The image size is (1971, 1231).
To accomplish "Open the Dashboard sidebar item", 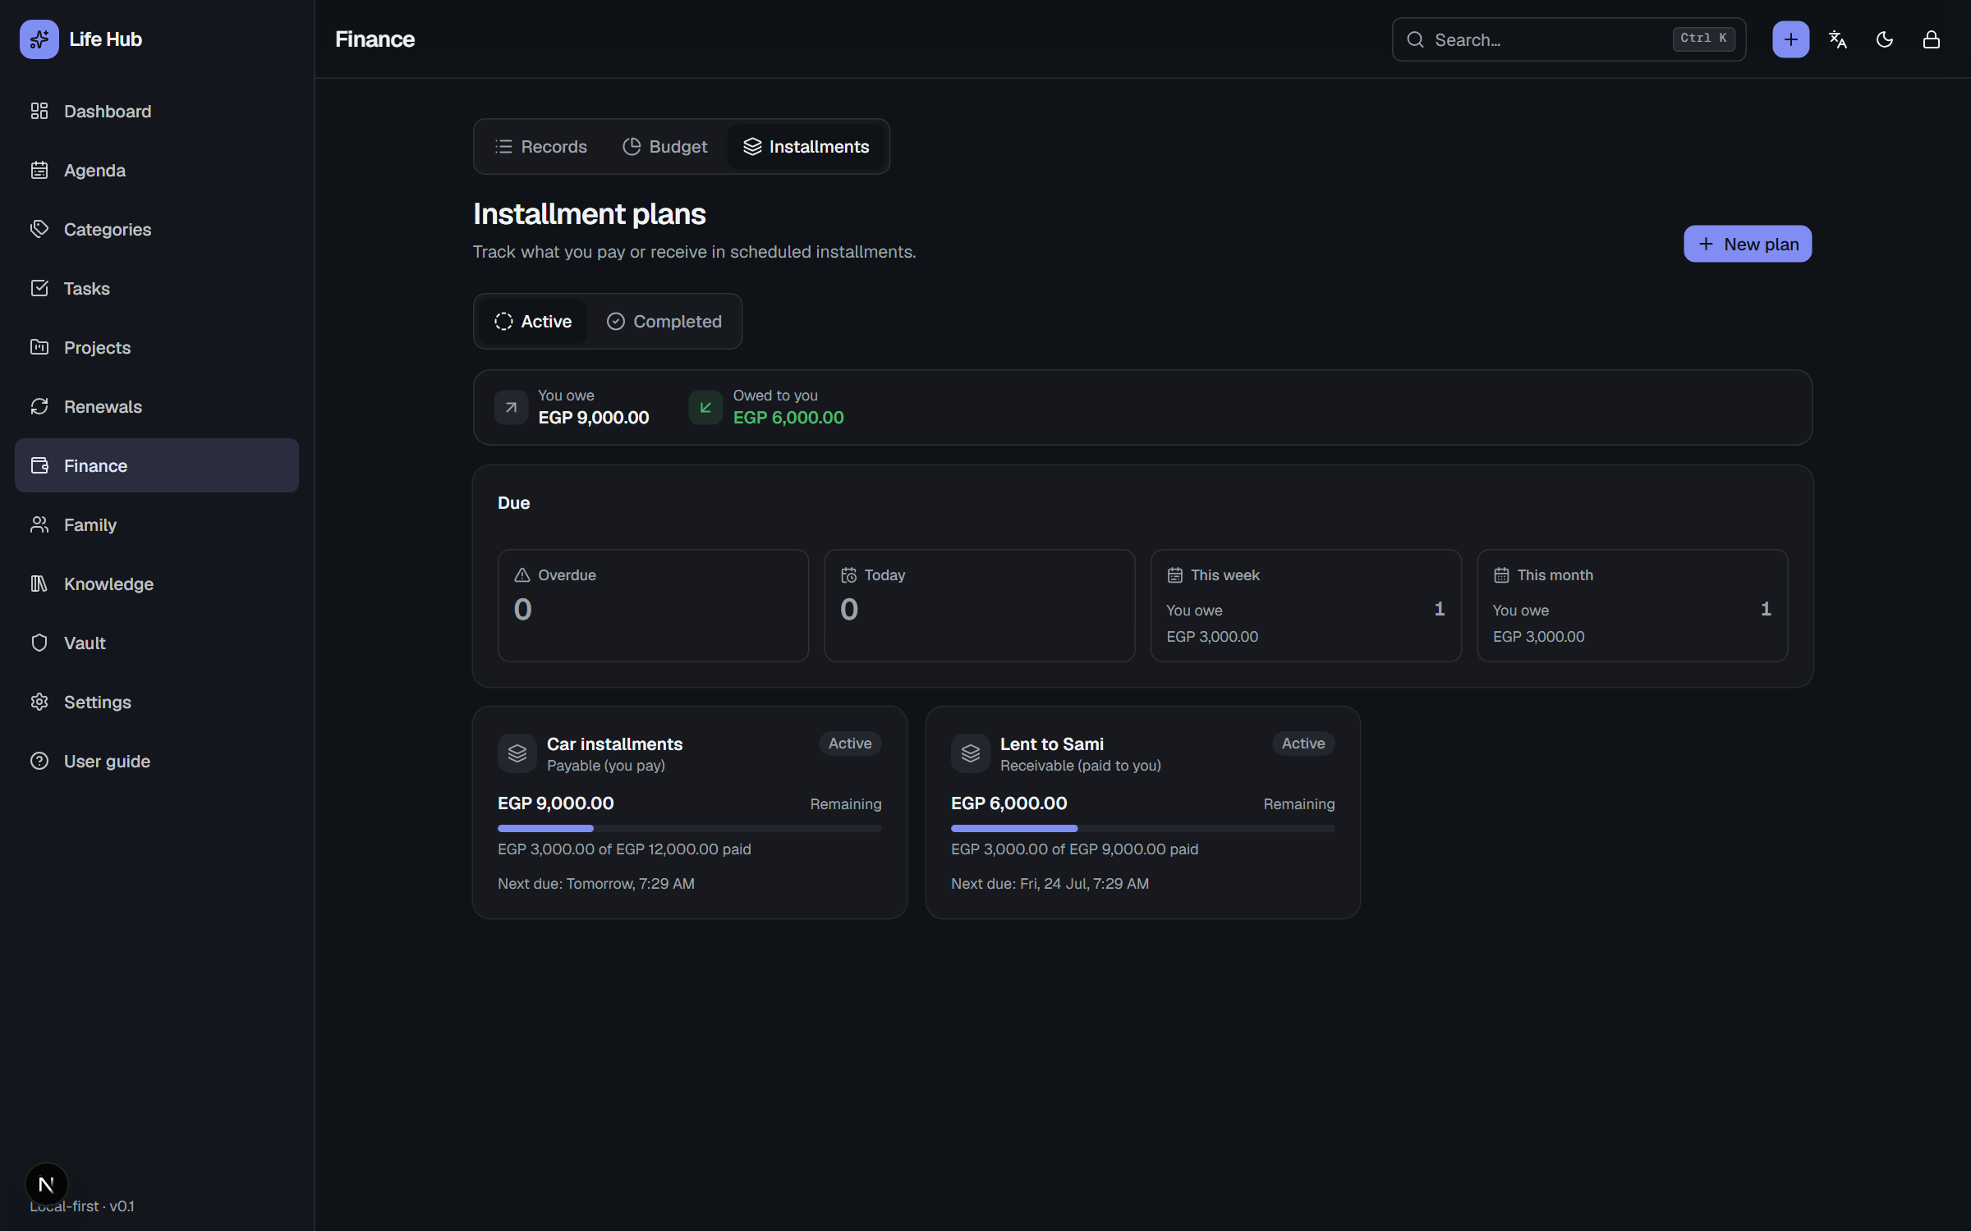I will click(157, 111).
